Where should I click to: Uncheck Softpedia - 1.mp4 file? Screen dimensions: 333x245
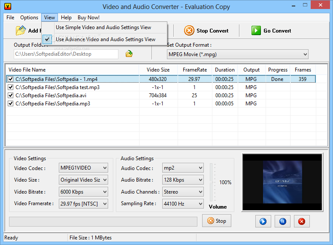tap(10, 79)
